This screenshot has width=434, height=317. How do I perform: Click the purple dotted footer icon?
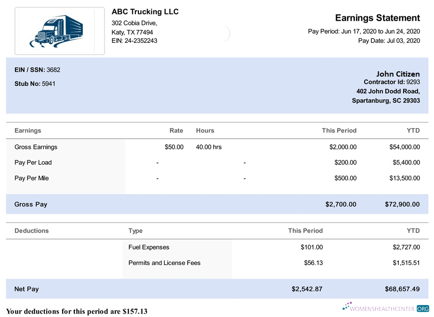click(346, 305)
